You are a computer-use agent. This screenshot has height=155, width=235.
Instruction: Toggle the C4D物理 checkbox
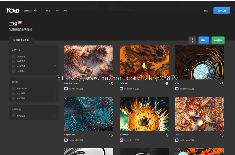[x=13, y=93]
